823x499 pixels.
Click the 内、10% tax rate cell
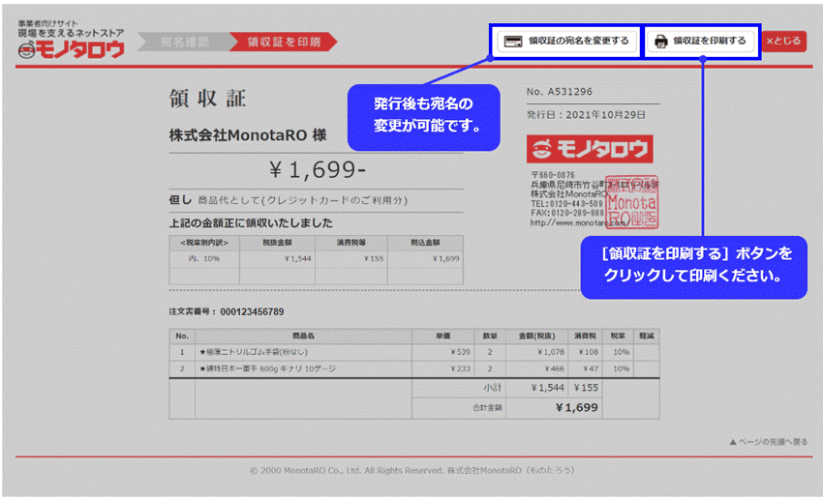tap(204, 259)
